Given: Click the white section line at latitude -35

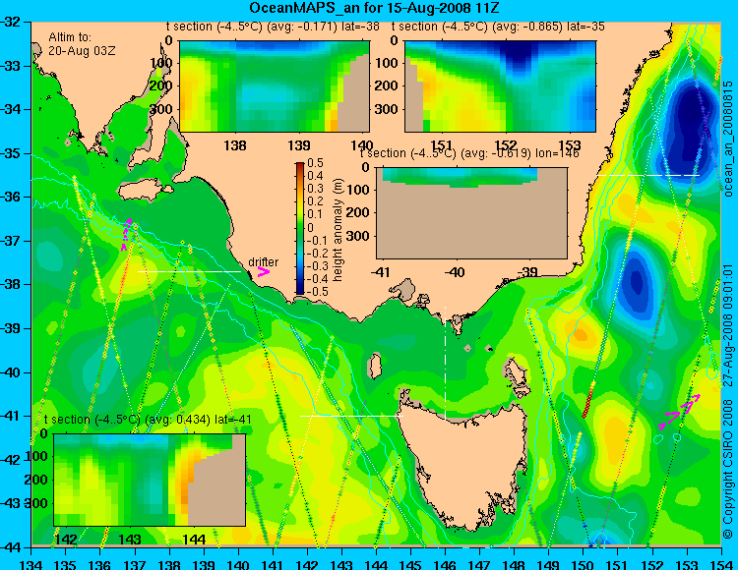Looking at the screenshot, I should 648,175.
